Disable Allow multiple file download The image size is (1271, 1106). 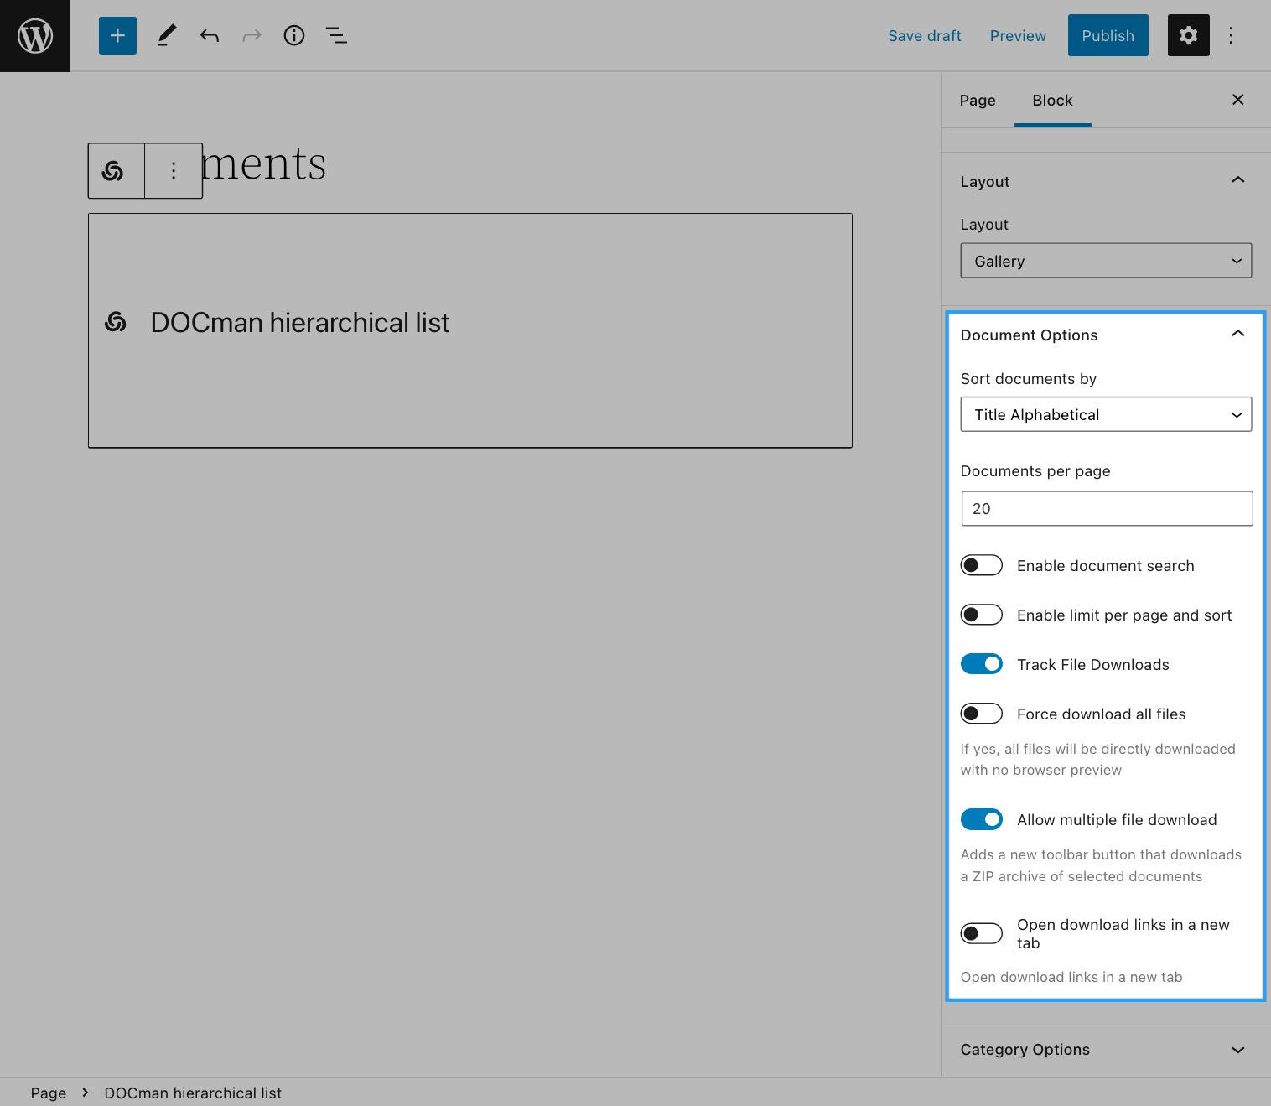[981, 820]
